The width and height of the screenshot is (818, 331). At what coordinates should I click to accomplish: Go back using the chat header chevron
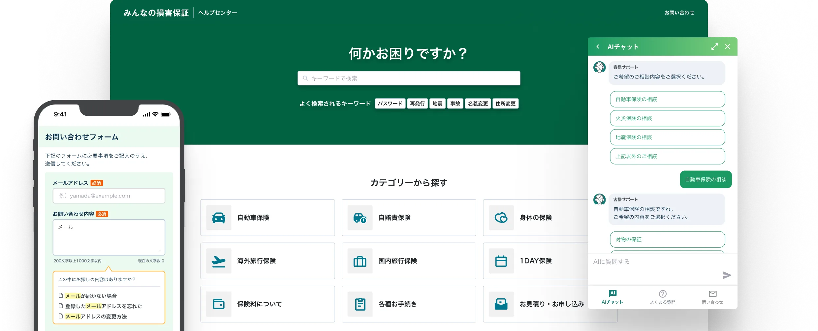point(598,47)
